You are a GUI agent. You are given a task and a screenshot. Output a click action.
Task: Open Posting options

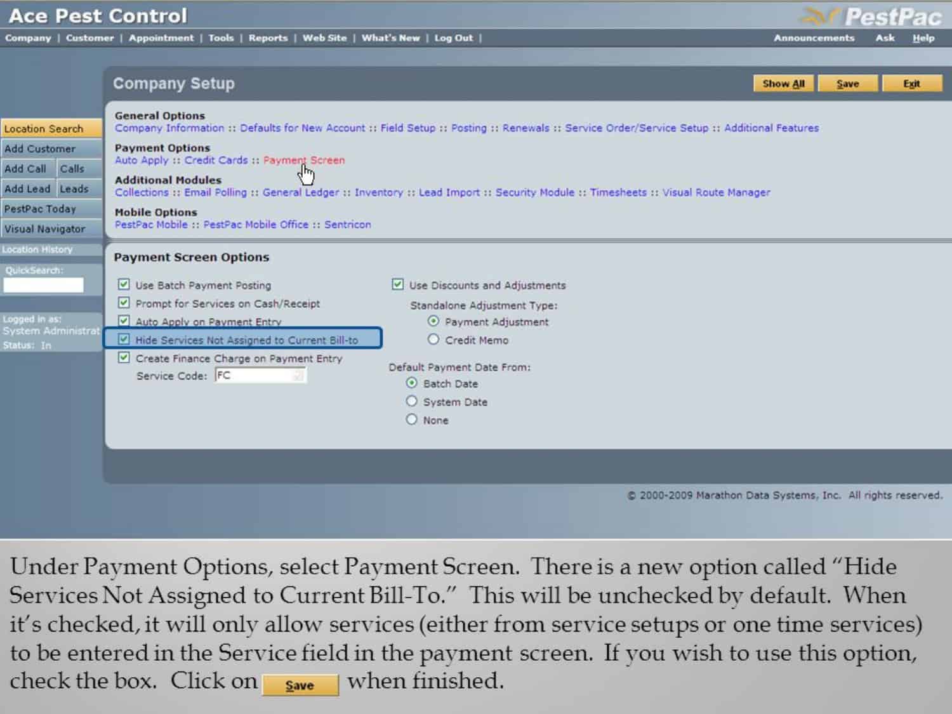click(469, 128)
